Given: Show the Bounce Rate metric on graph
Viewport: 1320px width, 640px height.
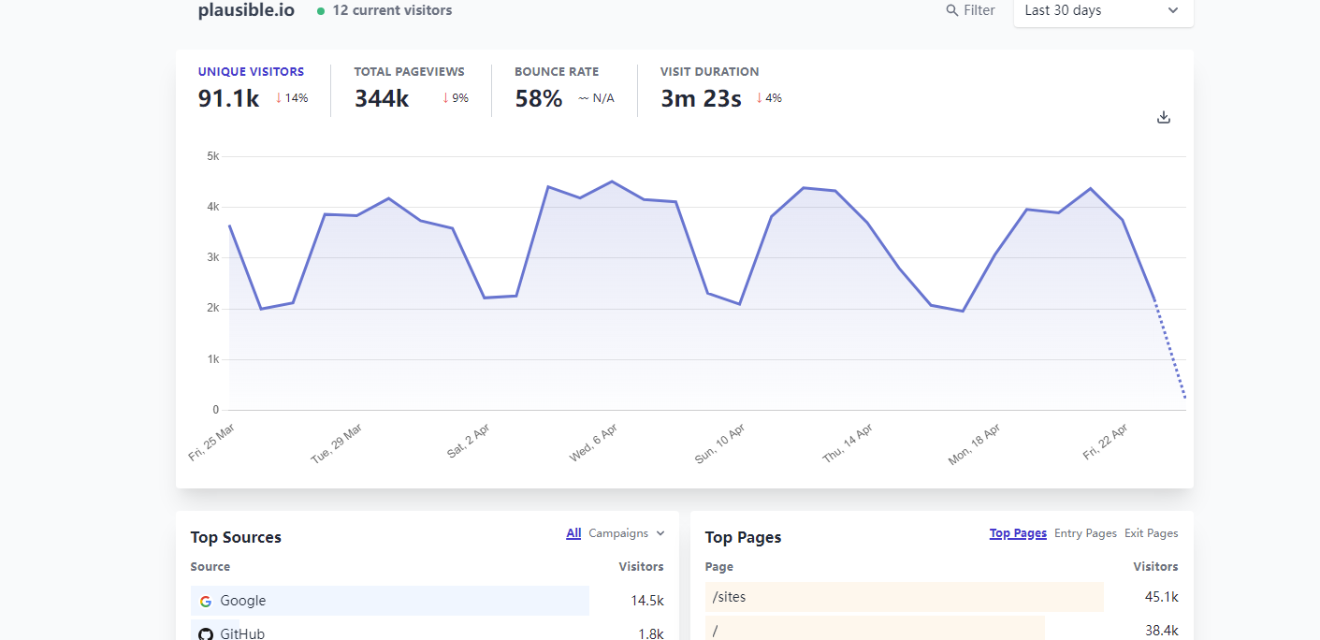Looking at the screenshot, I should coord(557,72).
